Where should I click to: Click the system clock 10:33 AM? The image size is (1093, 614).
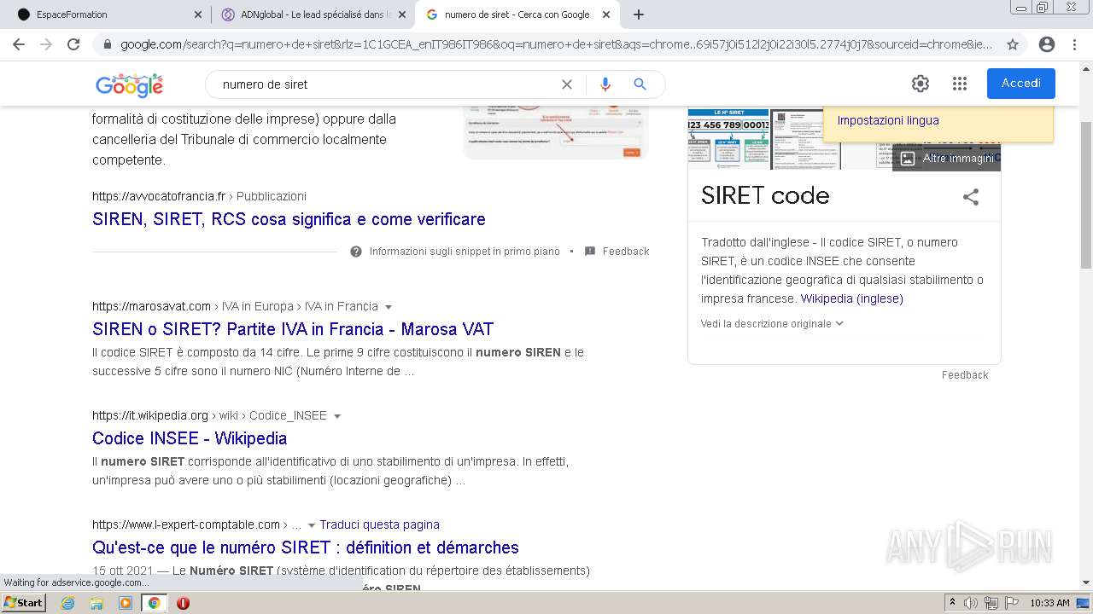click(1049, 603)
